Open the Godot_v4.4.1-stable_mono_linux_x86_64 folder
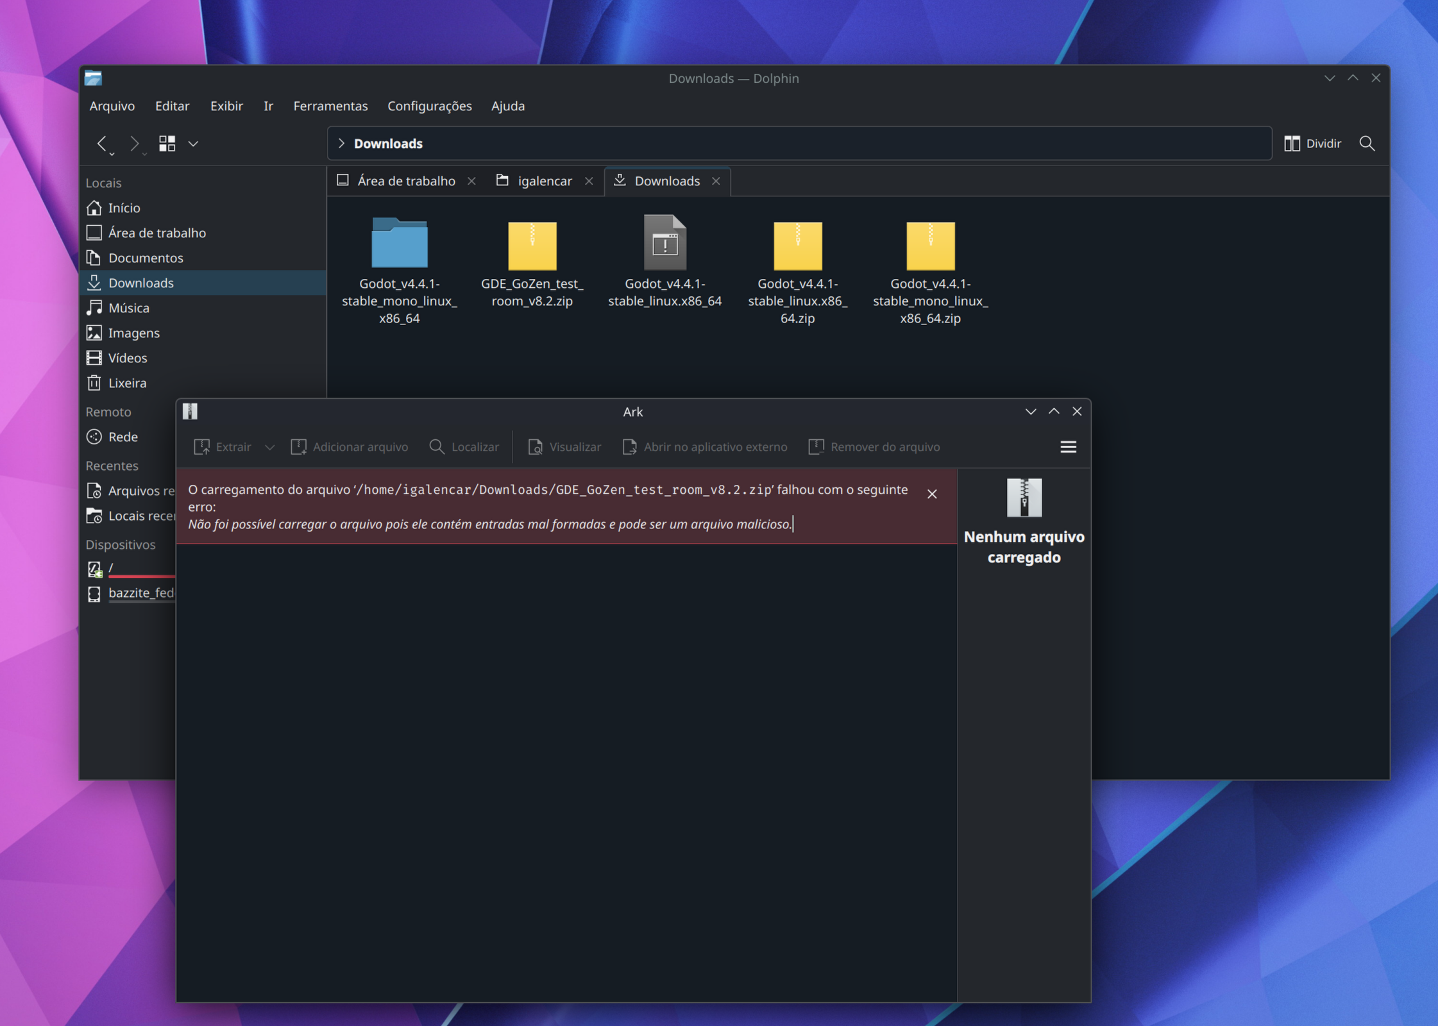Screen dimensions: 1438x1026 (399, 245)
